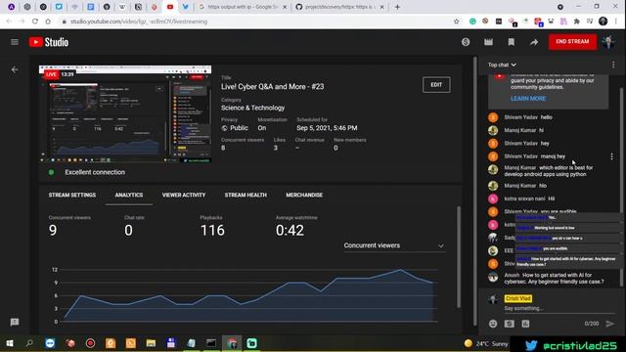Insert a stream marker with bookmark icon
The height and width of the screenshot is (352, 626).
pos(511,42)
